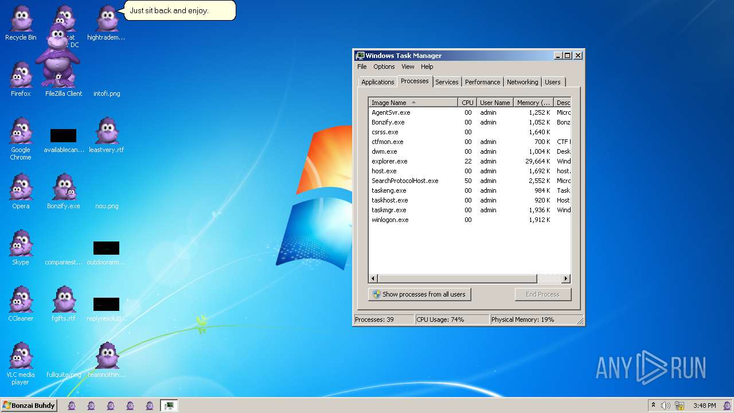Switch to the Performance tab

[482, 82]
